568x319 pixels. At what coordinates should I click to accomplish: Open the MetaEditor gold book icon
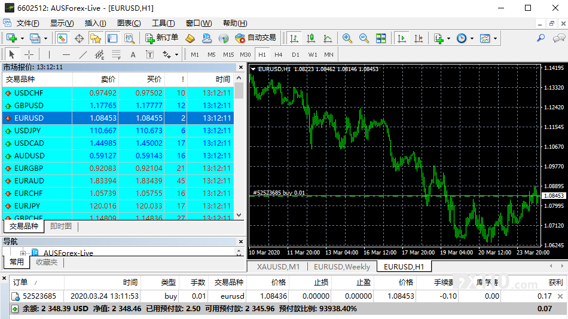[190, 38]
